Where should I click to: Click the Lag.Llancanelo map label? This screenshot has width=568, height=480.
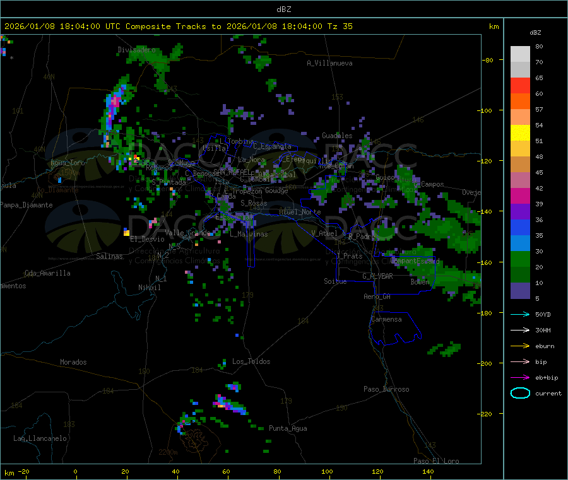pyautogui.click(x=40, y=438)
